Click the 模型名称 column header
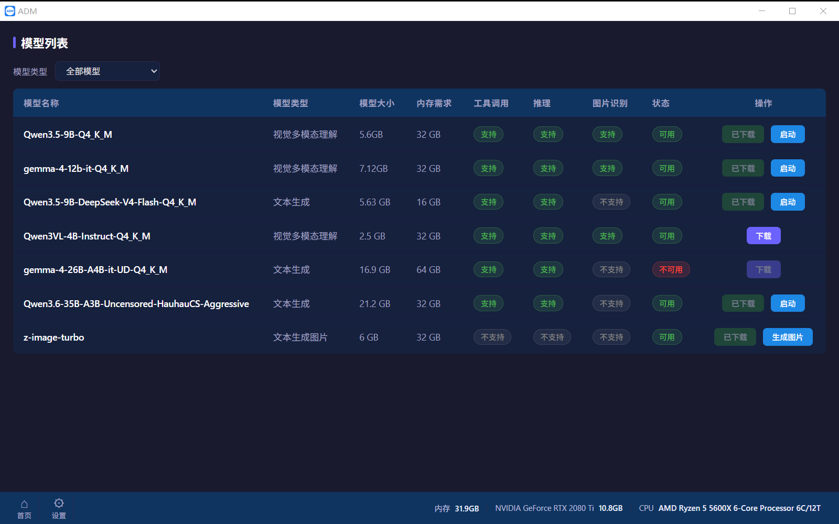The width and height of the screenshot is (839, 524). pyautogui.click(x=41, y=103)
